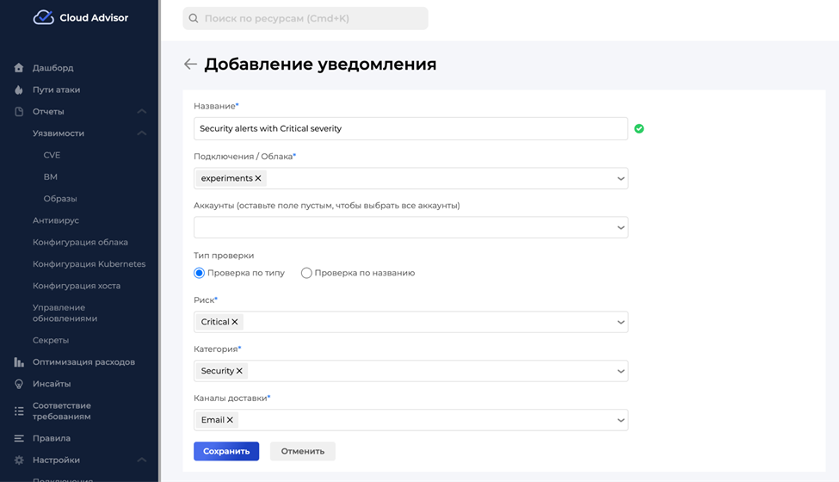
Task: Expand the Риск dropdown arrow
Action: pos(620,322)
